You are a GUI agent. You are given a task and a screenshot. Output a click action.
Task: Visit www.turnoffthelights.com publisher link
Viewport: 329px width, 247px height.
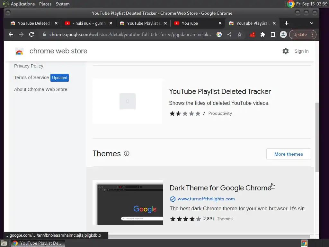(206, 199)
